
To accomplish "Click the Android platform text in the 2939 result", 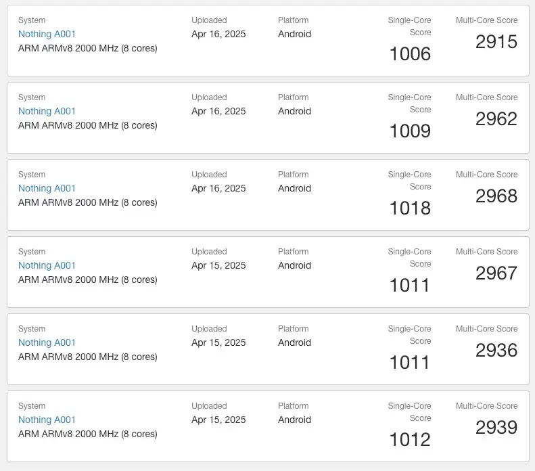I will click(x=294, y=420).
